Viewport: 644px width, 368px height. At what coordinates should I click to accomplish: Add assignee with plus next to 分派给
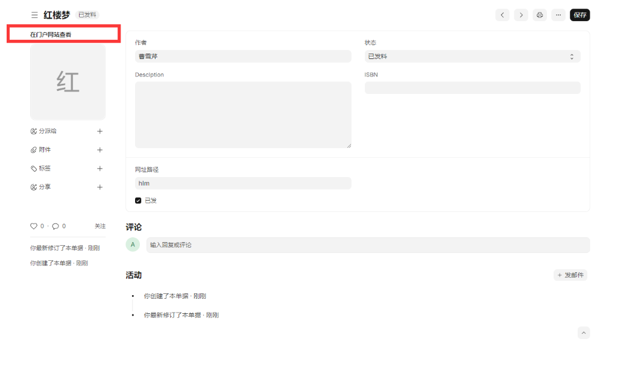point(100,131)
